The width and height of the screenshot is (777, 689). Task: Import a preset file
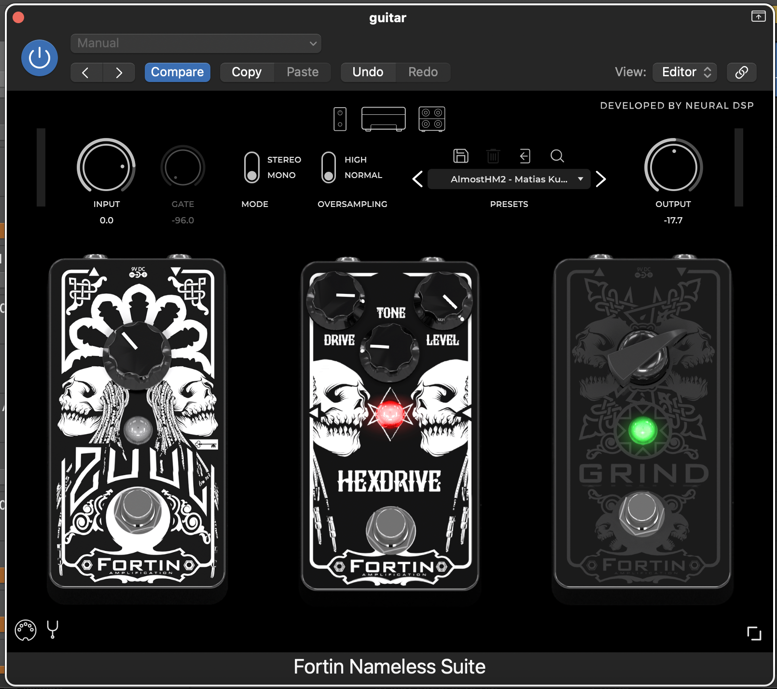click(x=525, y=156)
